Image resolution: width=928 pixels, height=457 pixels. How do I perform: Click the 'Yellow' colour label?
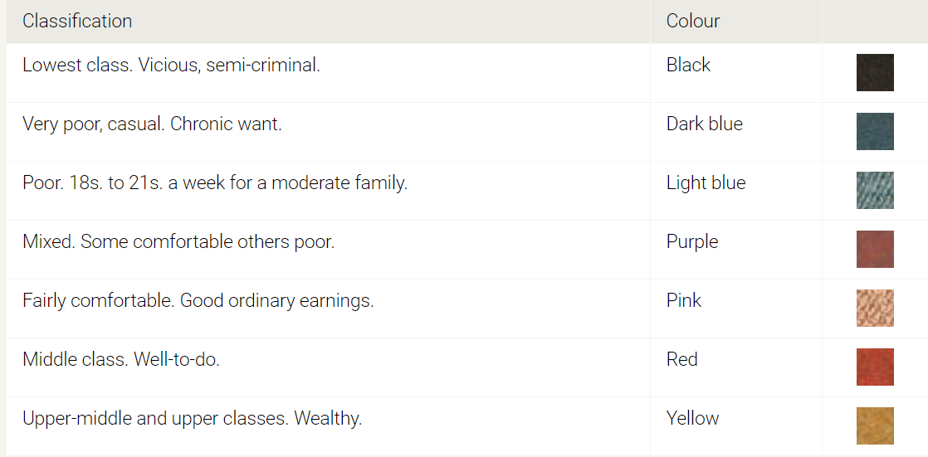coord(692,418)
